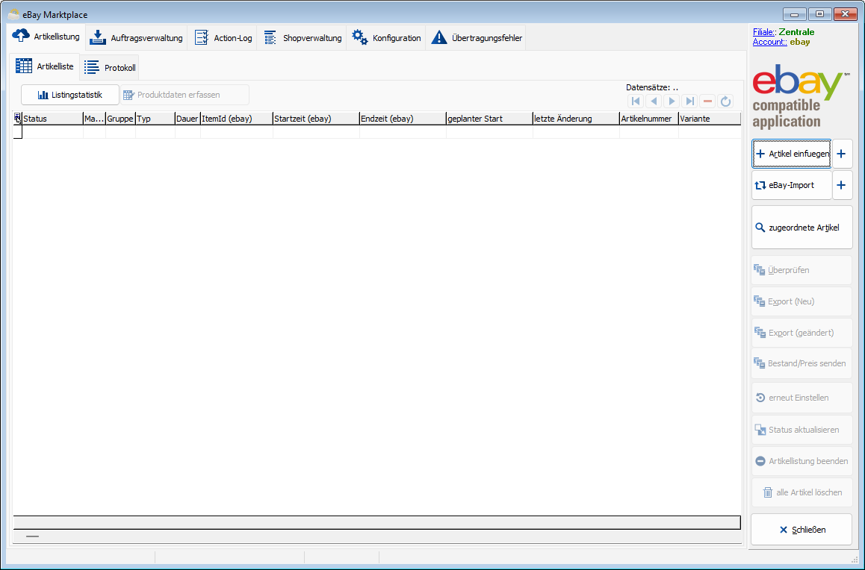Screen dimensions: 865x570
Task: Open zugeordnete Artikel search
Action: (x=802, y=228)
